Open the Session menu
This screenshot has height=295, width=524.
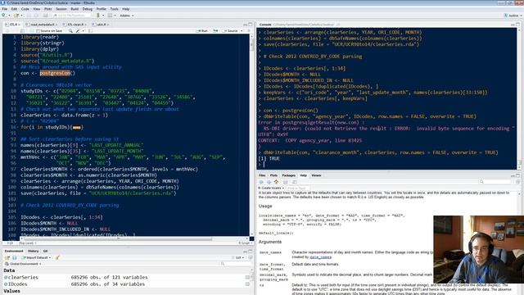coord(61,9)
